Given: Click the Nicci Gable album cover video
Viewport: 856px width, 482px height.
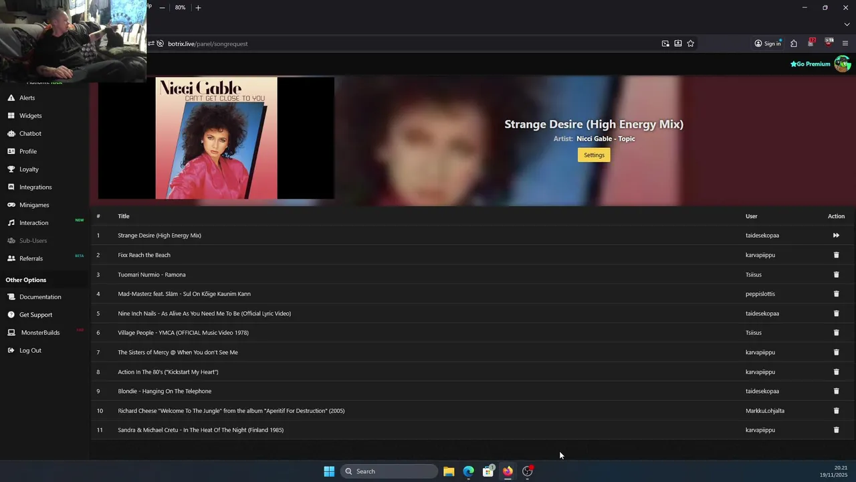Looking at the screenshot, I should coord(216,138).
